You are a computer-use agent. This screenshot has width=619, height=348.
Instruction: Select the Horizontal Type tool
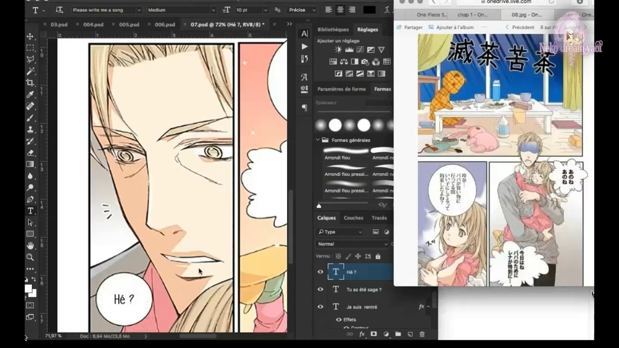click(x=30, y=211)
